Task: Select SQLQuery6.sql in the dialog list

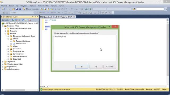Action: point(60,36)
